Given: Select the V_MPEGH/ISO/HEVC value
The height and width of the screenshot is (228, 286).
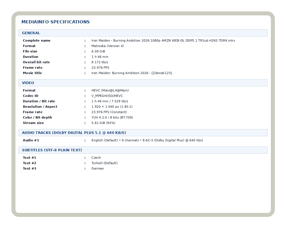Looking at the screenshot, I should tap(107, 96).
